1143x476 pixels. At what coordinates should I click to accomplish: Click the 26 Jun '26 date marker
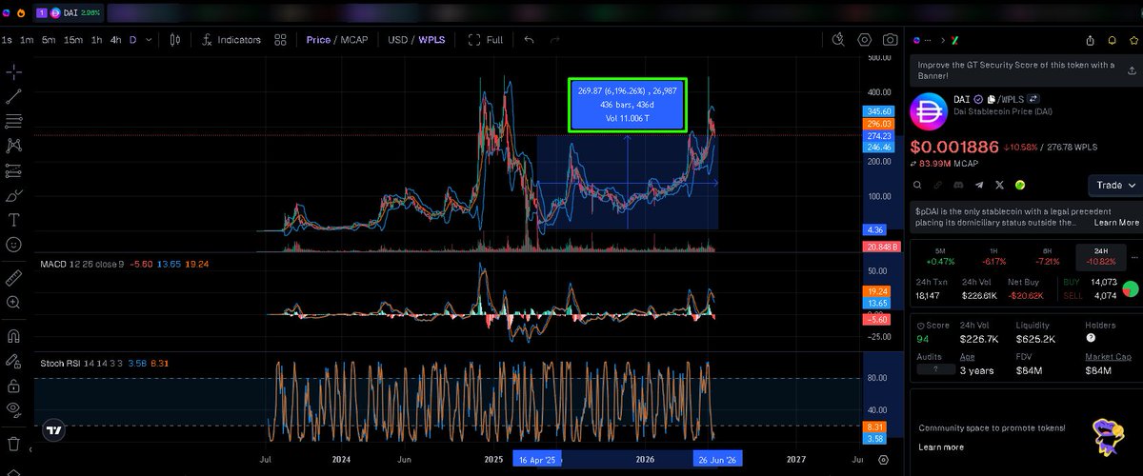tap(717, 460)
